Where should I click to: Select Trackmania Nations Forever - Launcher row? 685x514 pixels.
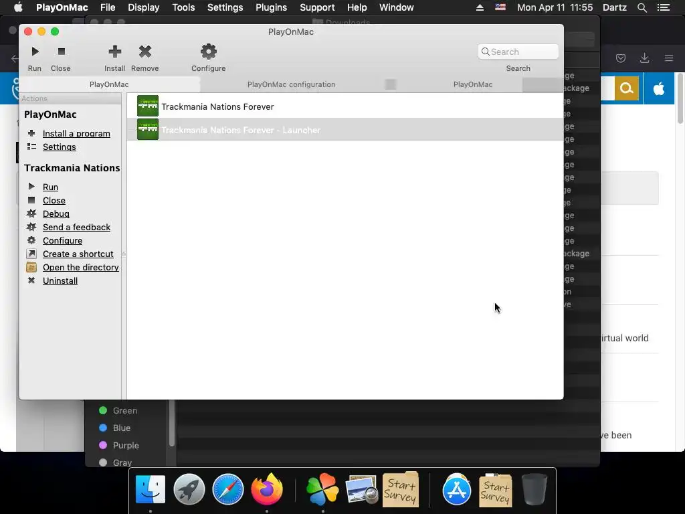click(345, 130)
